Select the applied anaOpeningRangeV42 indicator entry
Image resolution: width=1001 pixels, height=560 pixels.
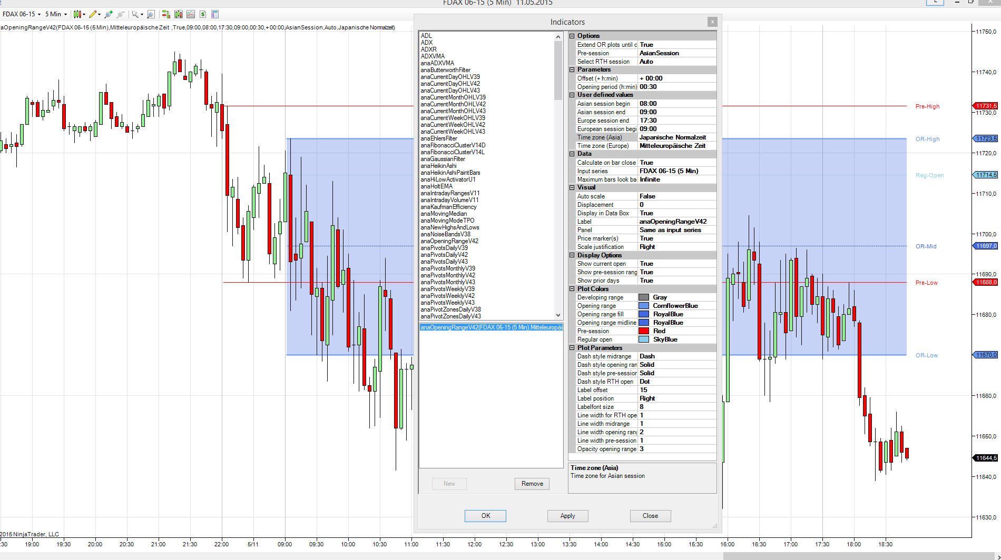[x=491, y=327]
